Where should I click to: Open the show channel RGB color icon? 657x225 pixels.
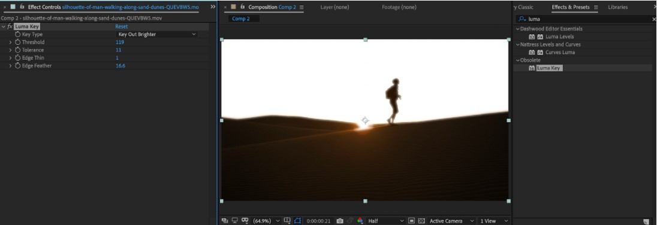click(360, 221)
